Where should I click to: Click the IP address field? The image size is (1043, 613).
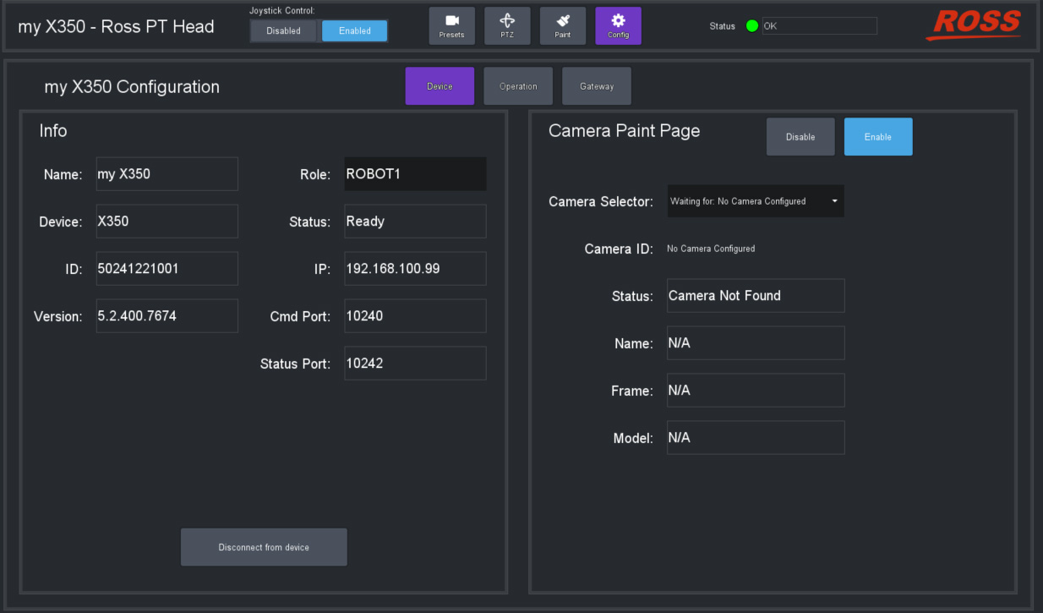pyautogui.click(x=415, y=269)
